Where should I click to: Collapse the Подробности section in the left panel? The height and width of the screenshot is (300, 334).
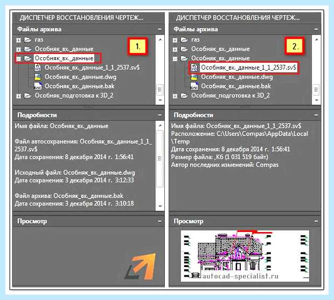pos(159,115)
